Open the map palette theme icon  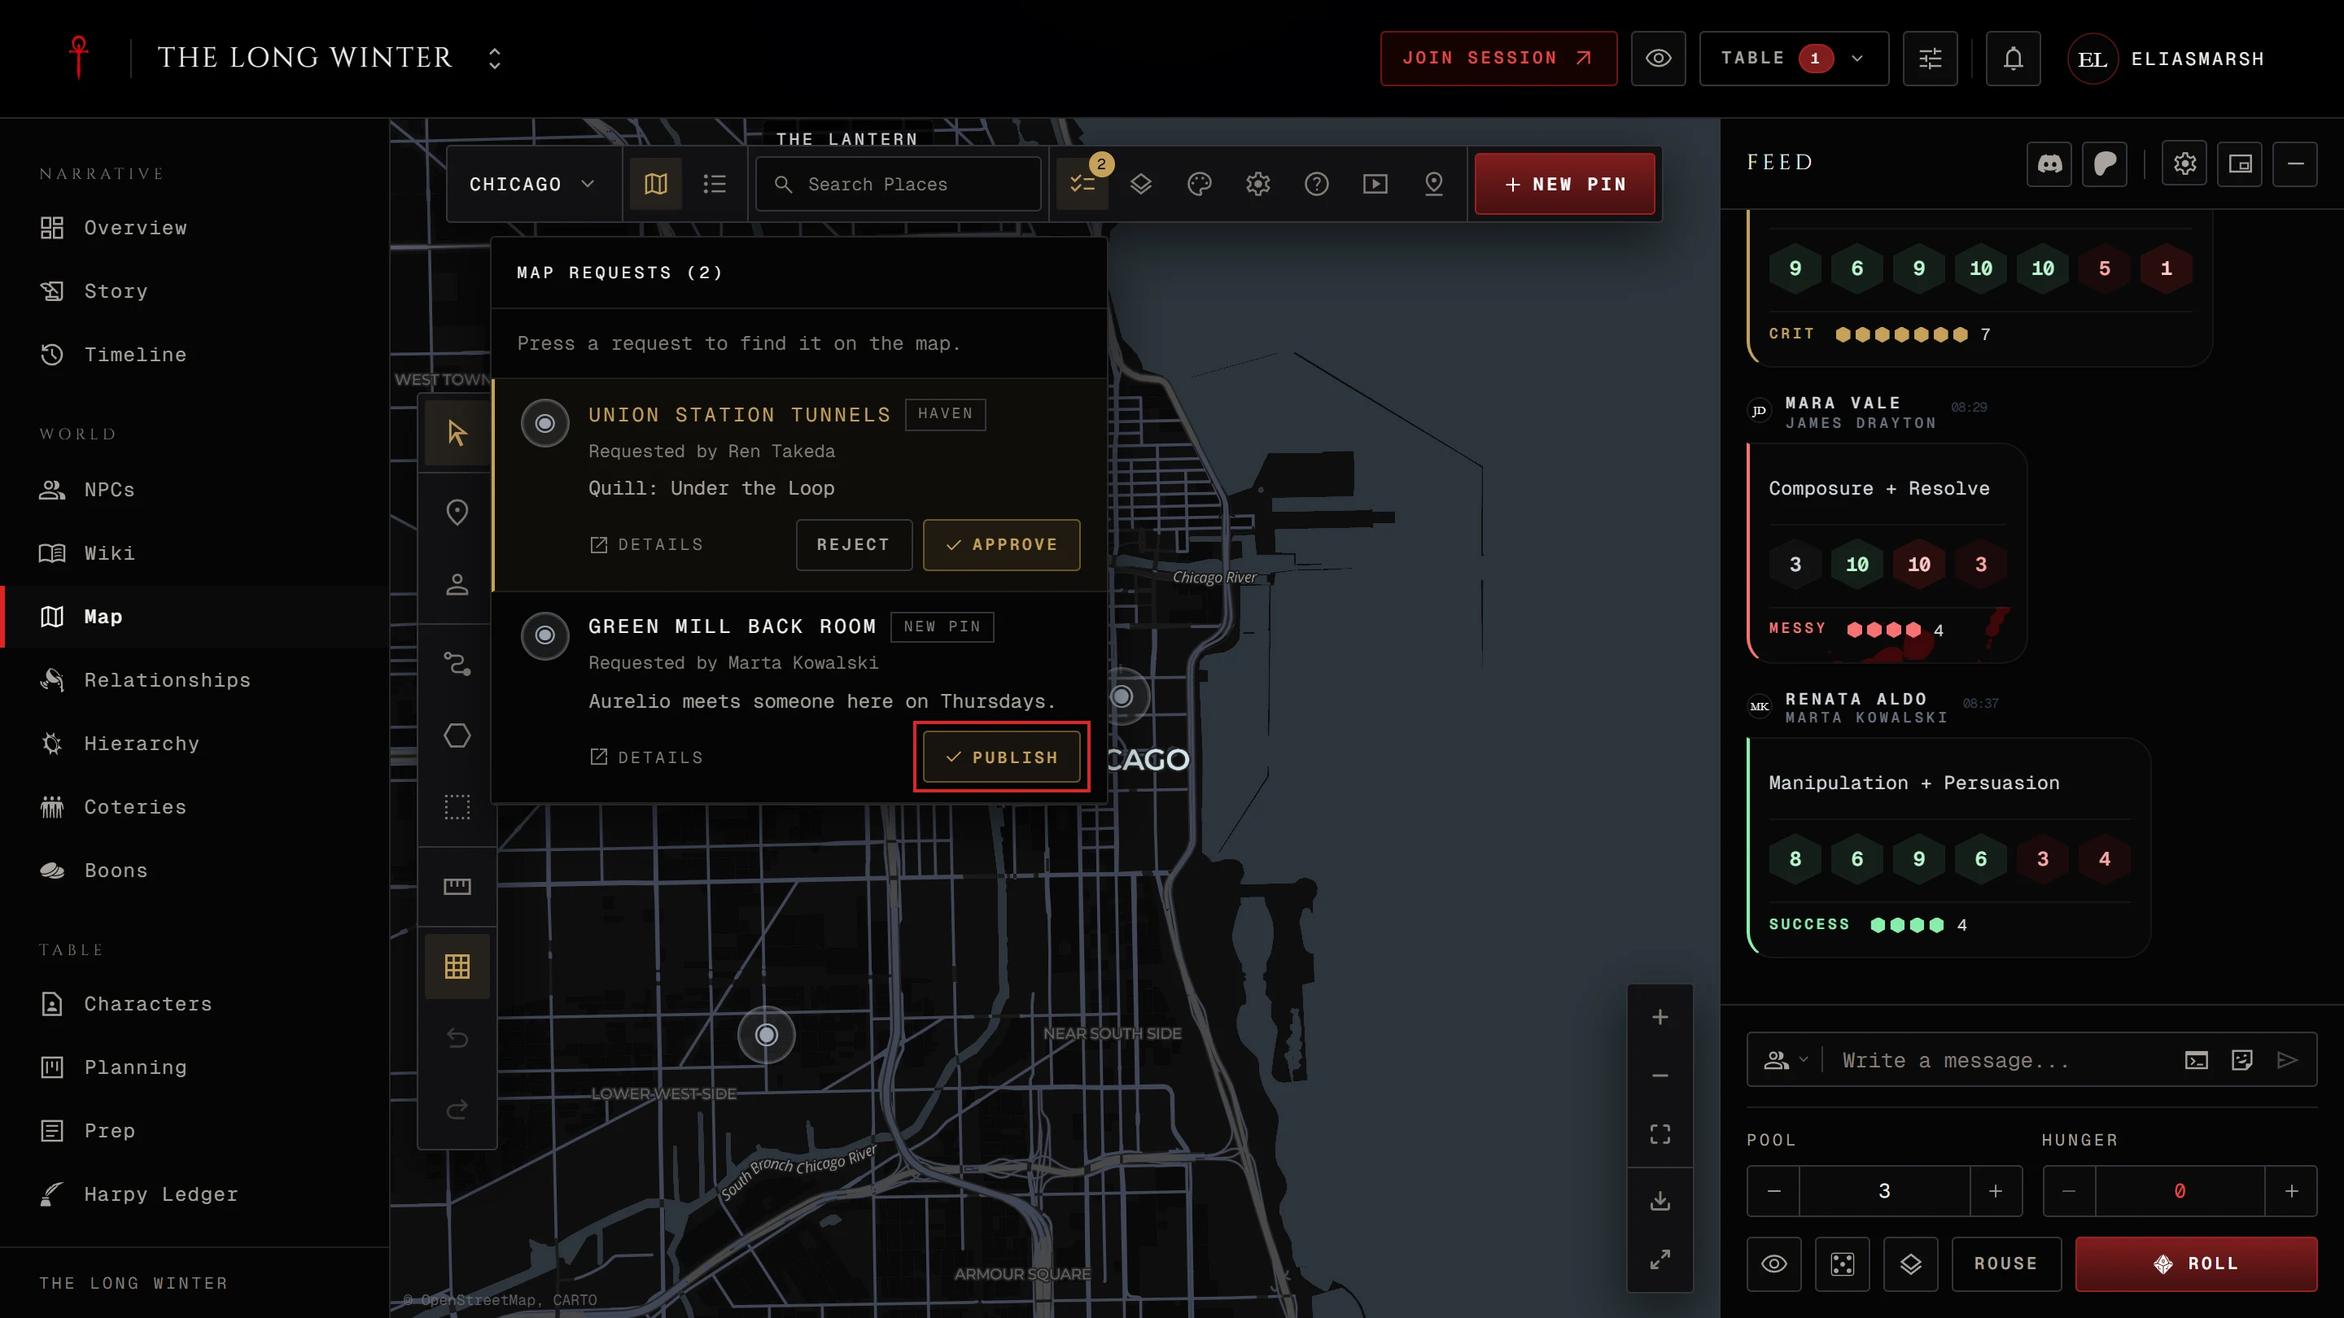[1200, 185]
